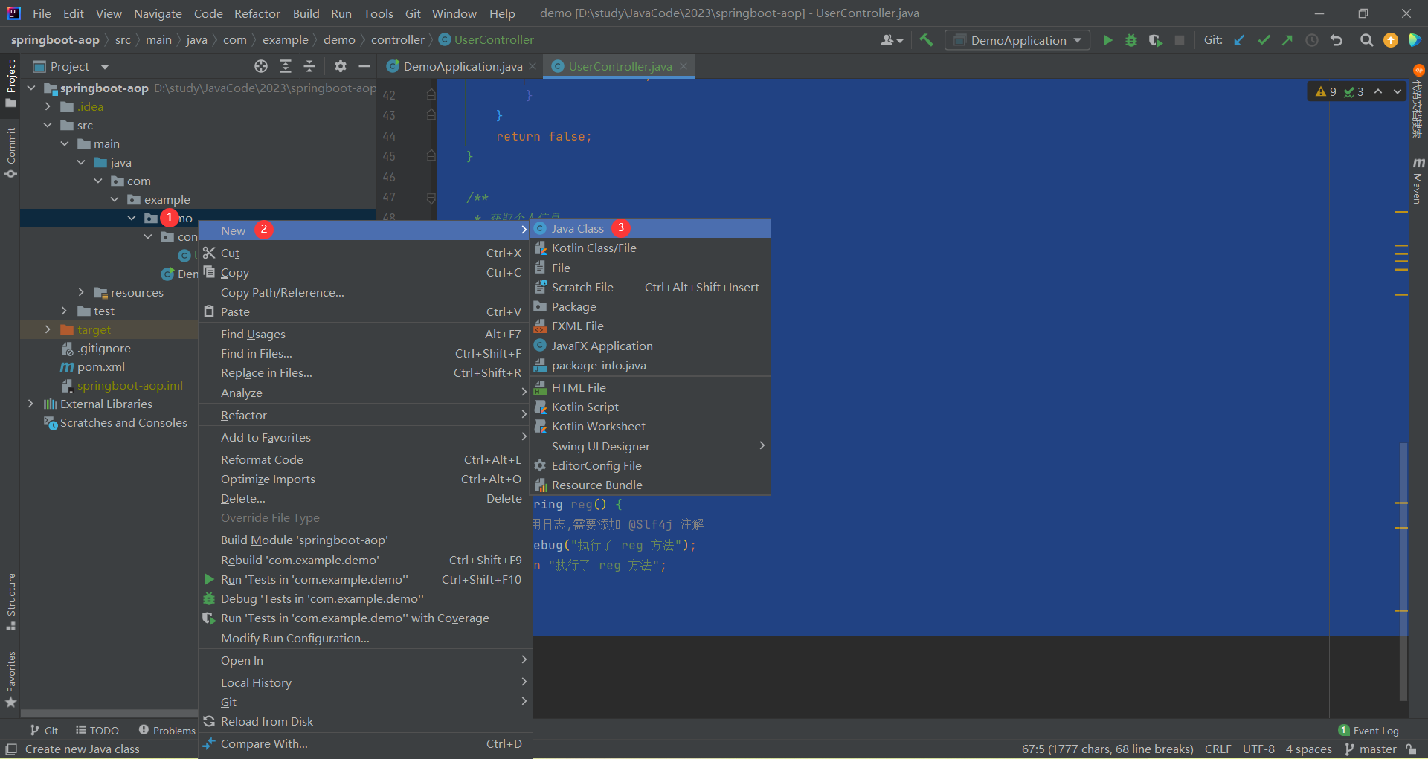Select .gitignore file in tree
This screenshot has width=1428, height=759.
click(x=103, y=348)
